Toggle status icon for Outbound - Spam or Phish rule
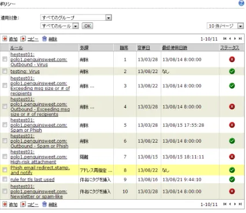 232,141
